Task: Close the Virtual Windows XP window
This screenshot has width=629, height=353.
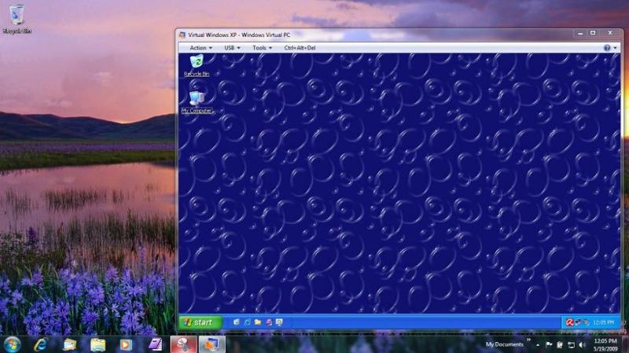Action: 610,33
